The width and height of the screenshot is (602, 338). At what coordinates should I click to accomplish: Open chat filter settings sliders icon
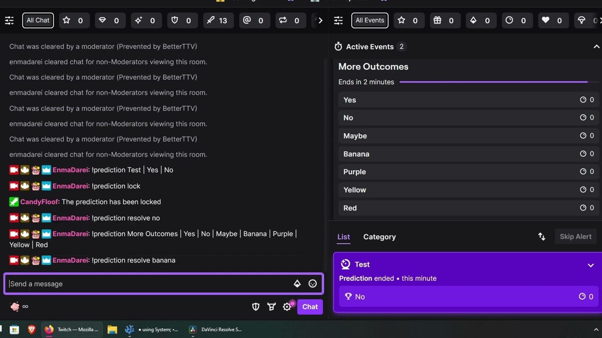(x=9, y=21)
